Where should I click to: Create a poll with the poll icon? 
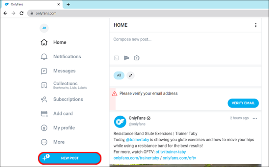(126, 58)
